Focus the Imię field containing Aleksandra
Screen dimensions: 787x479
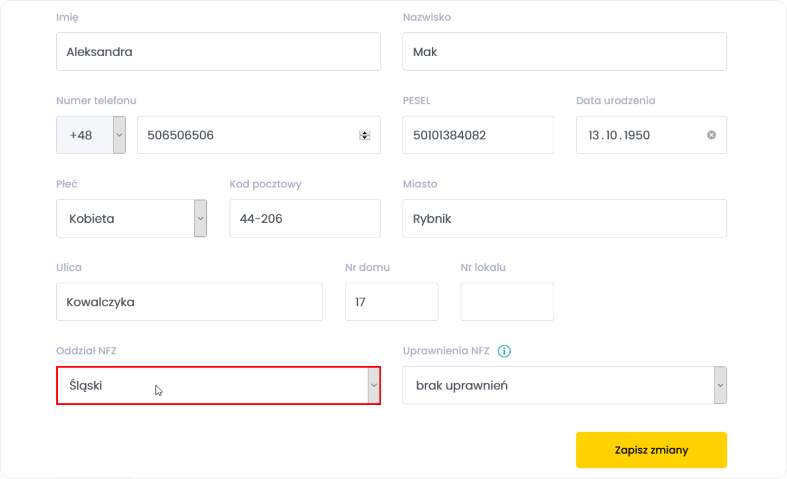pos(218,51)
